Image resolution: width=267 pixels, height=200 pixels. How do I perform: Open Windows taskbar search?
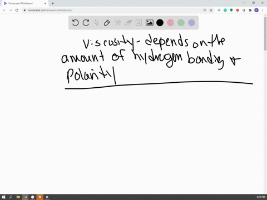pos(11,197)
